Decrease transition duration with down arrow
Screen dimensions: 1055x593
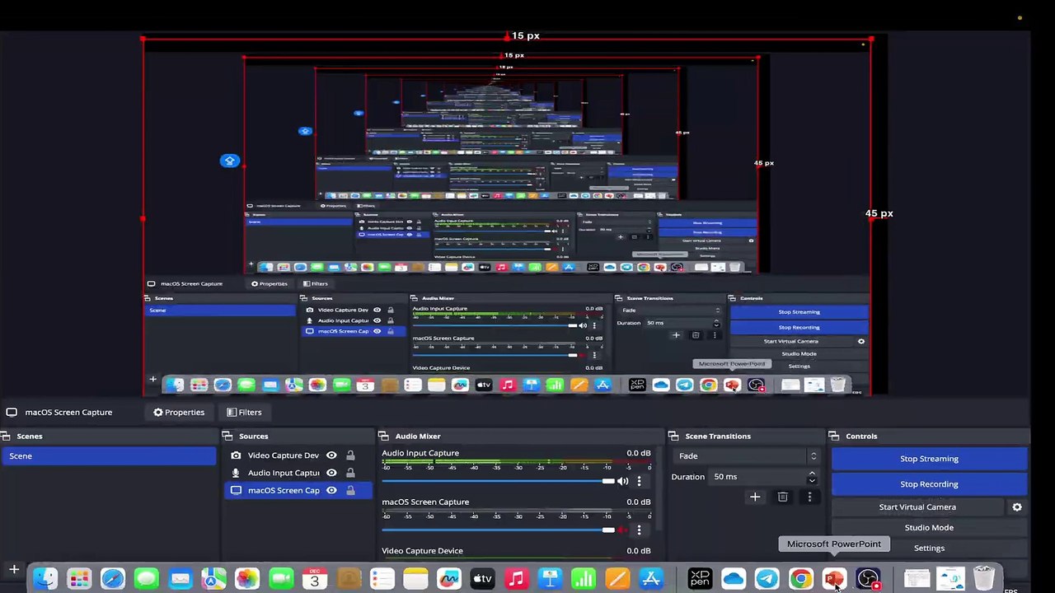[812, 480]
